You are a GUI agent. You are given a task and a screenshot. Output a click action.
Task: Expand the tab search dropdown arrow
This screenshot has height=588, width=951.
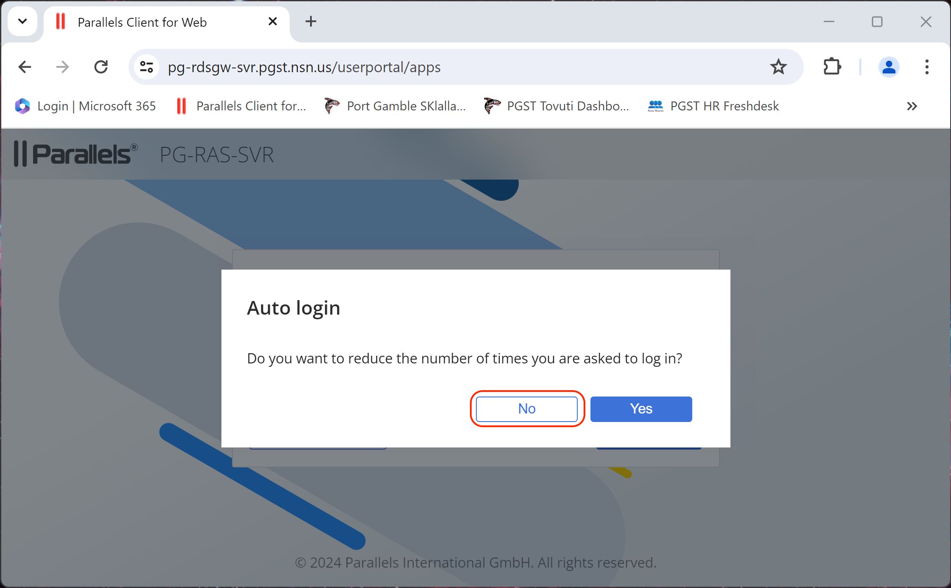click(22, 21)
